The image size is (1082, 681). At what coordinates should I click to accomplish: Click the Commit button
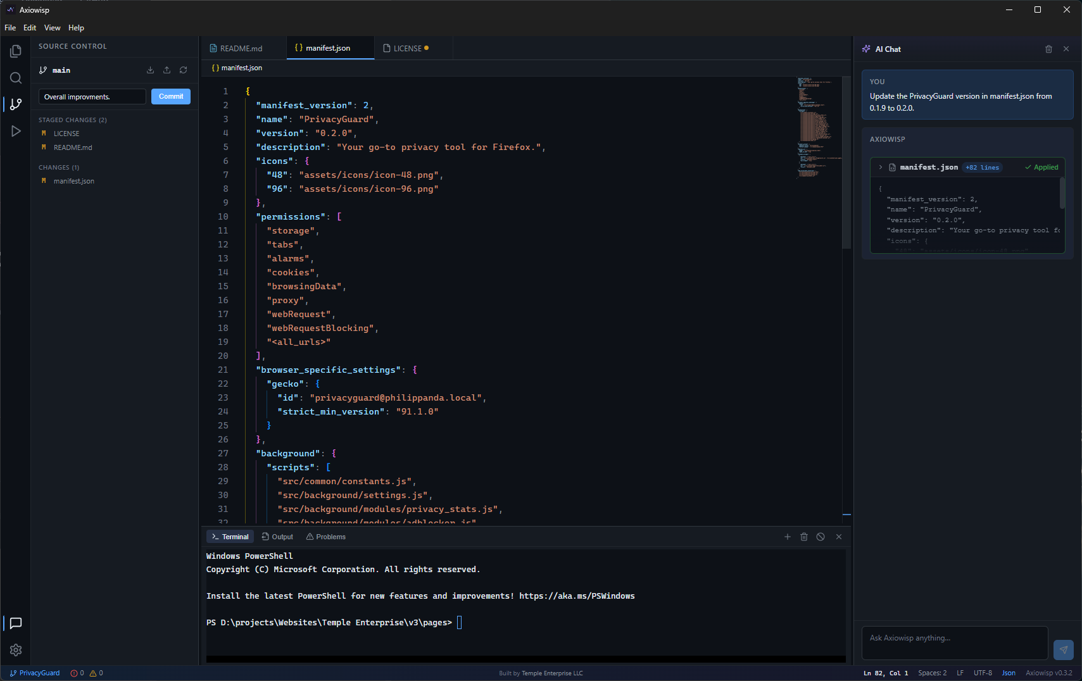click(x=170, y=96)
